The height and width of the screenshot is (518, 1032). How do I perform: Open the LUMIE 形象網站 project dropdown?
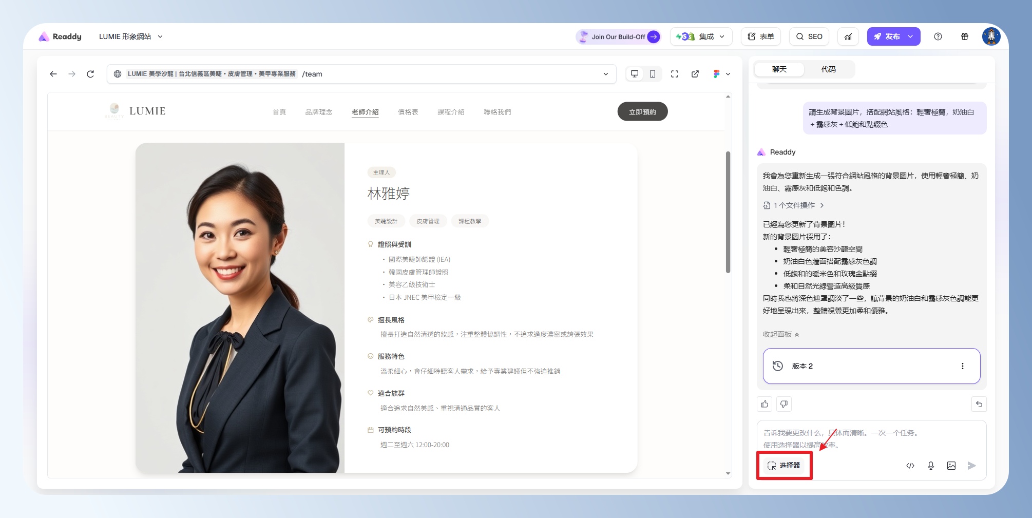pos(130,36)
